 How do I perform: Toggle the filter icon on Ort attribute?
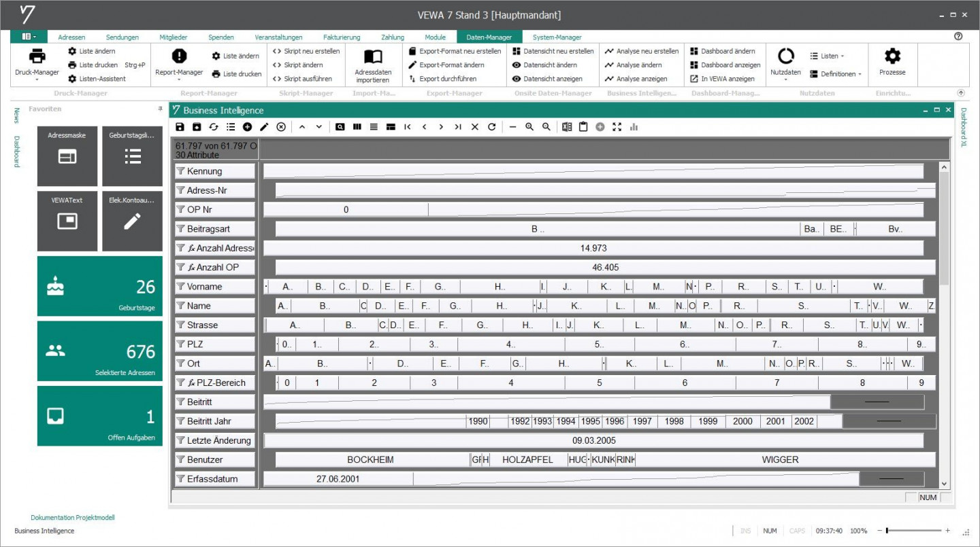click(180, 364)
